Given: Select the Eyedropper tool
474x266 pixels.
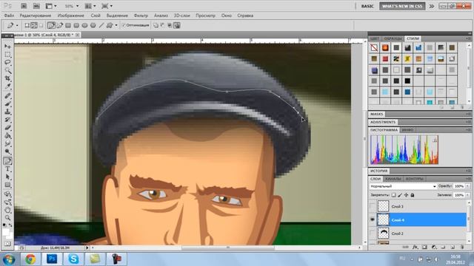Looking at the screenshot, I should click(7, 86).
